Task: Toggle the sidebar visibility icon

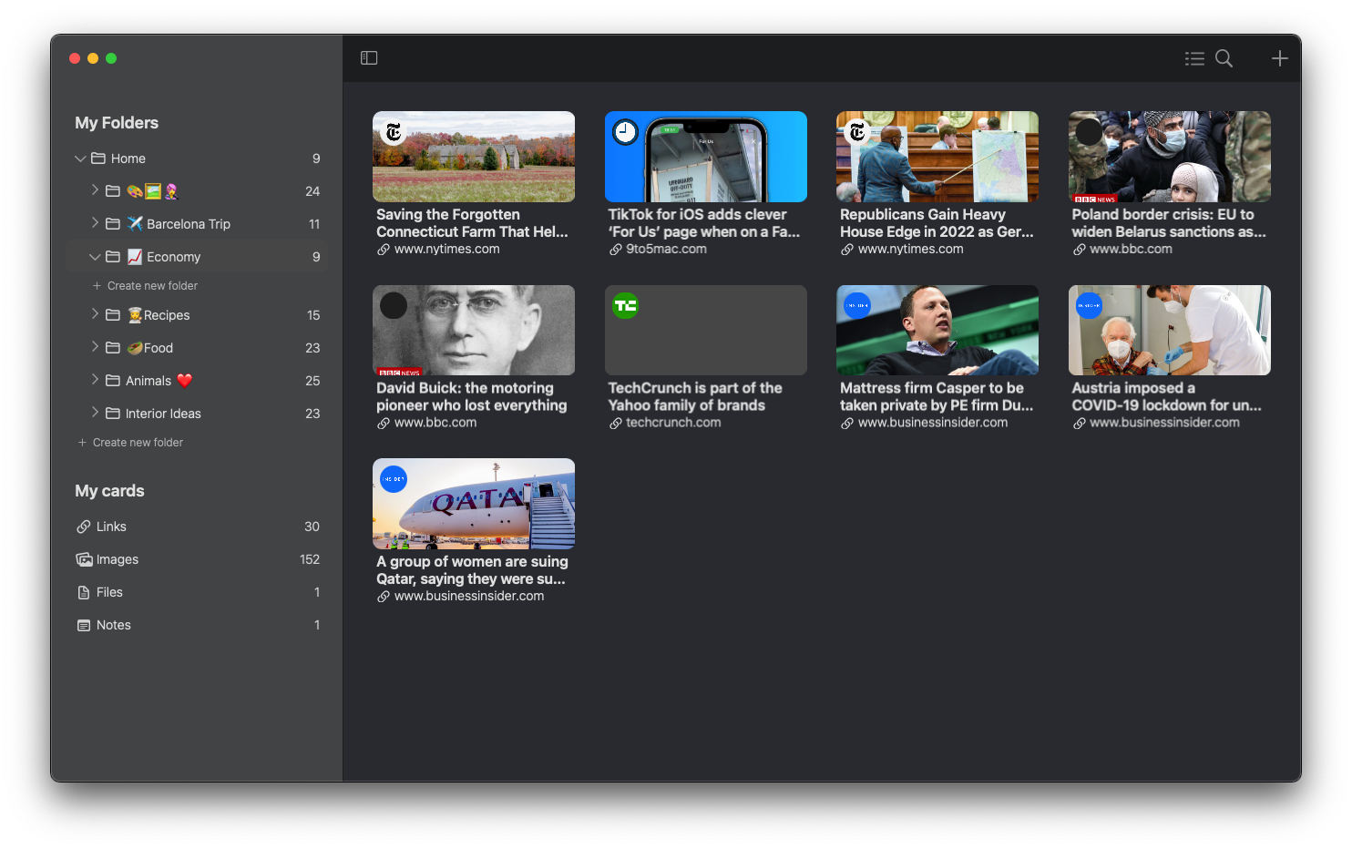Action: [369, 58]
